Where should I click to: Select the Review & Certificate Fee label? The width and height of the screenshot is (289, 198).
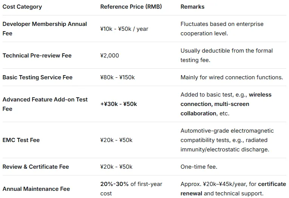[x=35, y=167]
